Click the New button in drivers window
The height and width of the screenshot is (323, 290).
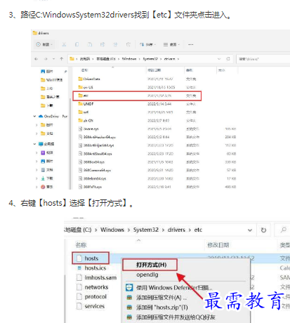[x=44, y=44]
